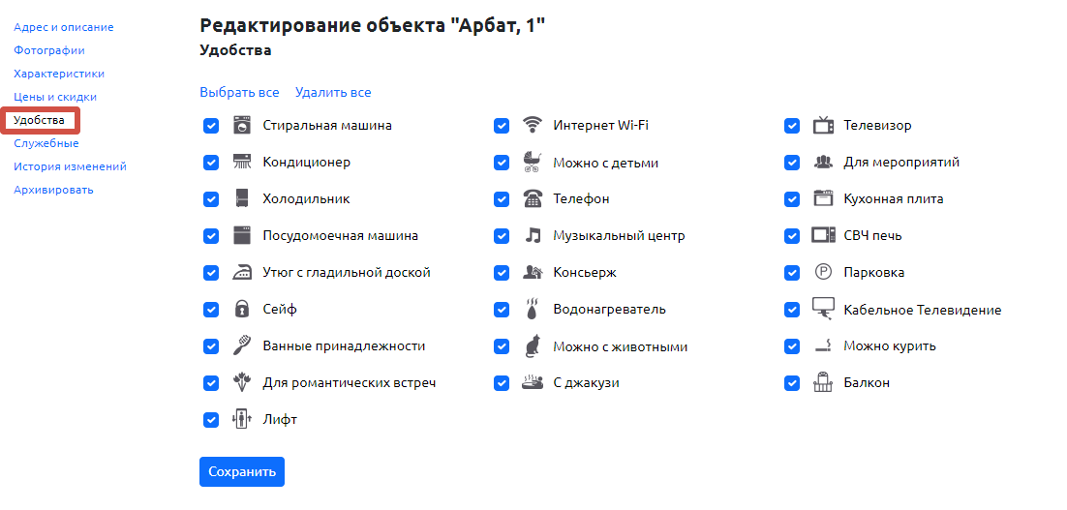This screenshot has height=510, width=1067.
Task: Click the air conditioner icon
Action: pos(241,163)
